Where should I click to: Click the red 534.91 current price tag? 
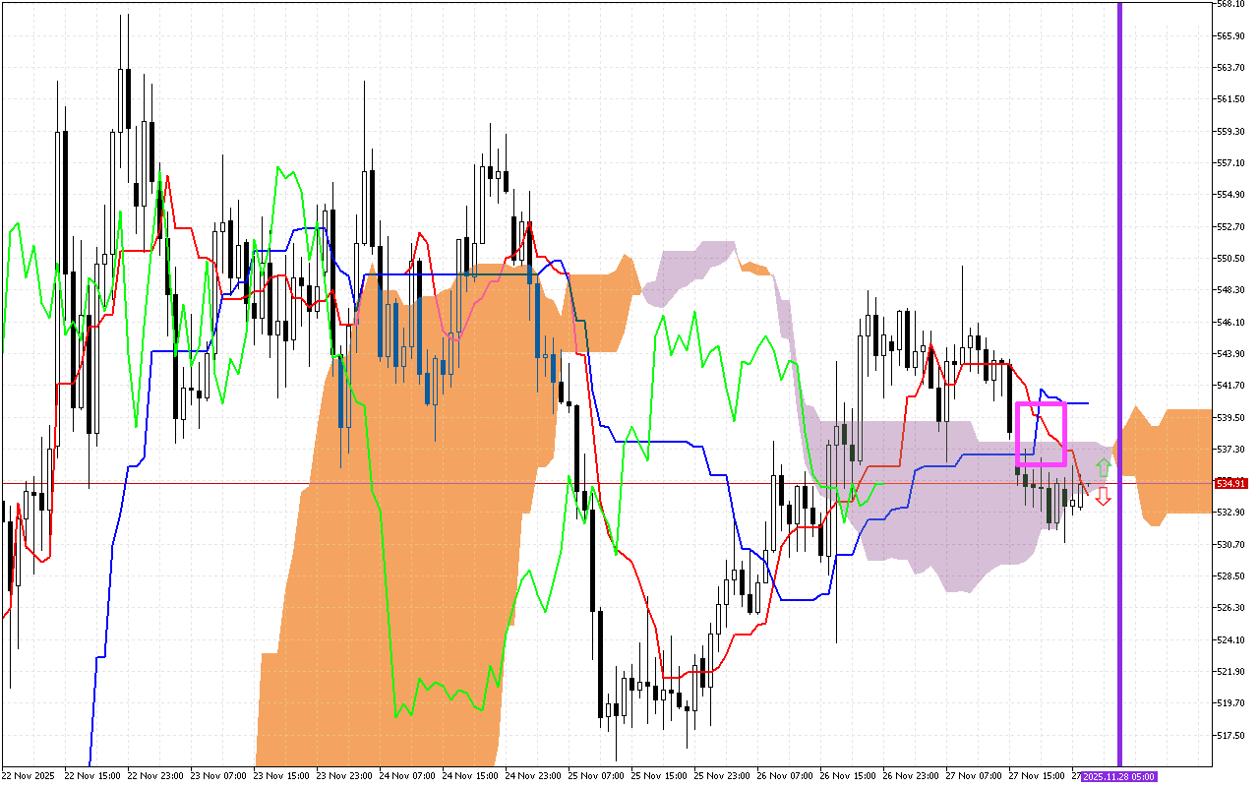point(1231,484)
